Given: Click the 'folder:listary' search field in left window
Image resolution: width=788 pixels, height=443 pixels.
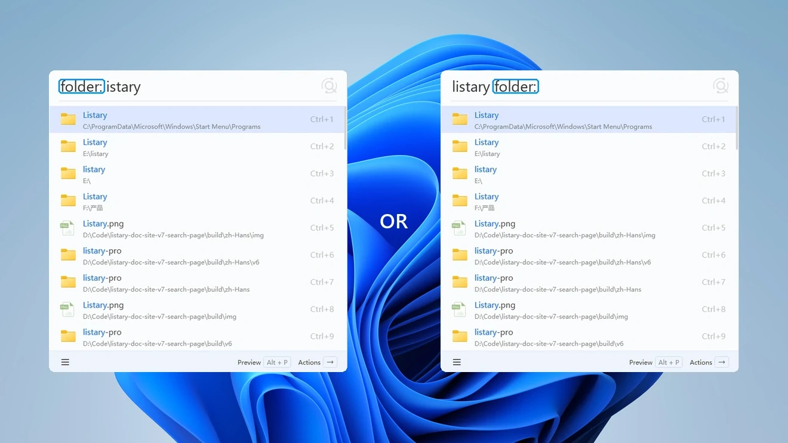Looking at the screenshot, I should [x=188, y=86].
